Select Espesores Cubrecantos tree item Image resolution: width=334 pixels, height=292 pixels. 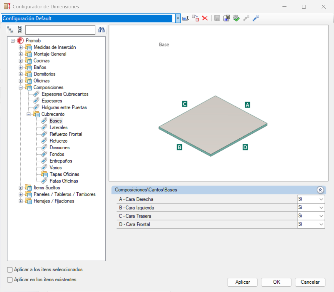click(65, 94)
